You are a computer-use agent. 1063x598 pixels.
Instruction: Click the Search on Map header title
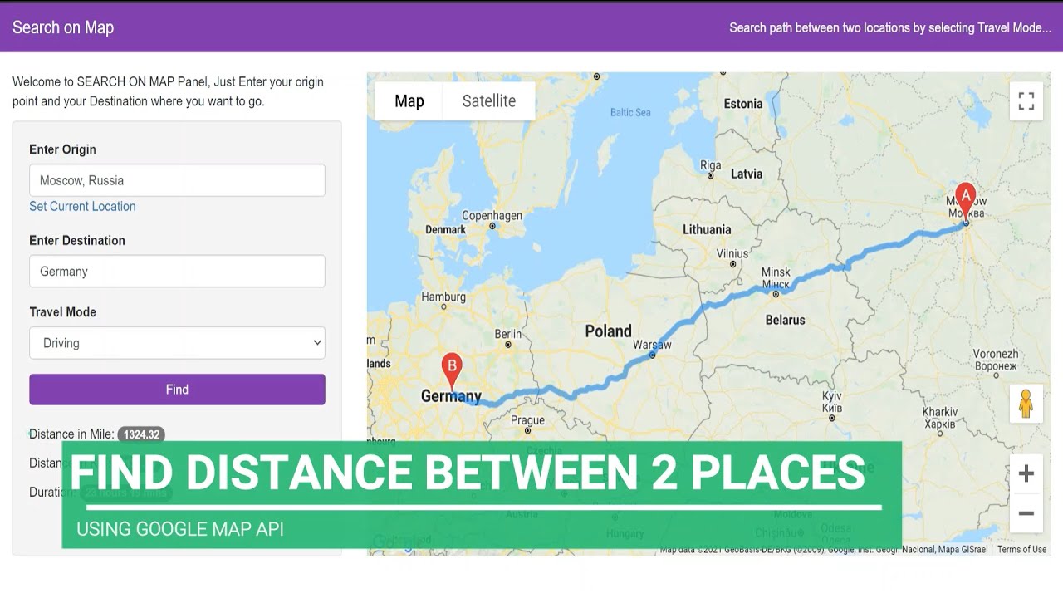63,27
